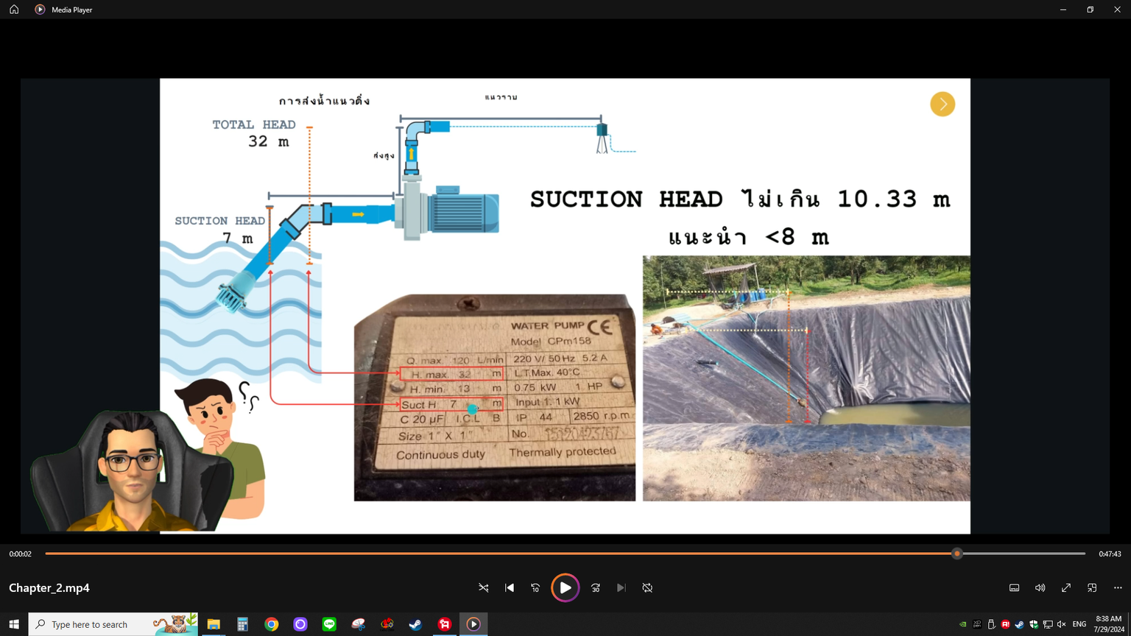Click the Chapter_2.mp4 title
The height and width of the screenshot is (636, 1131).
point(49,587)
